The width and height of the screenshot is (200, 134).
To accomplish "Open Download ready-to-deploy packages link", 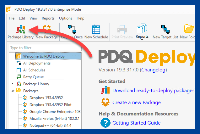I will tap(153, 91).
